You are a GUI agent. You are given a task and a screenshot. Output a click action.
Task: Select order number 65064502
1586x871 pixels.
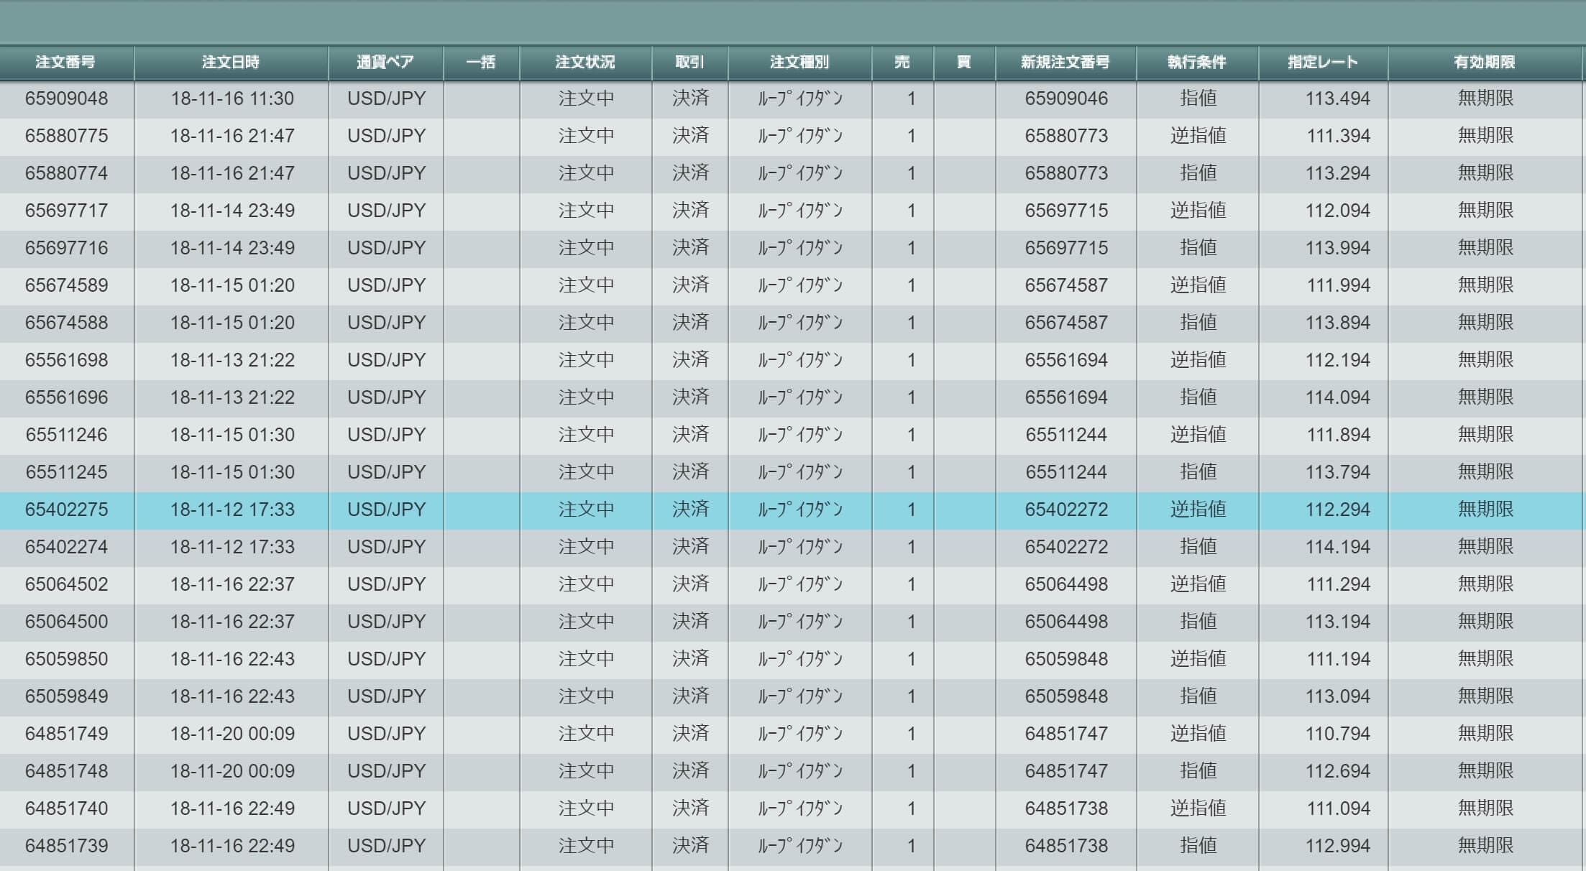[66, 584]
